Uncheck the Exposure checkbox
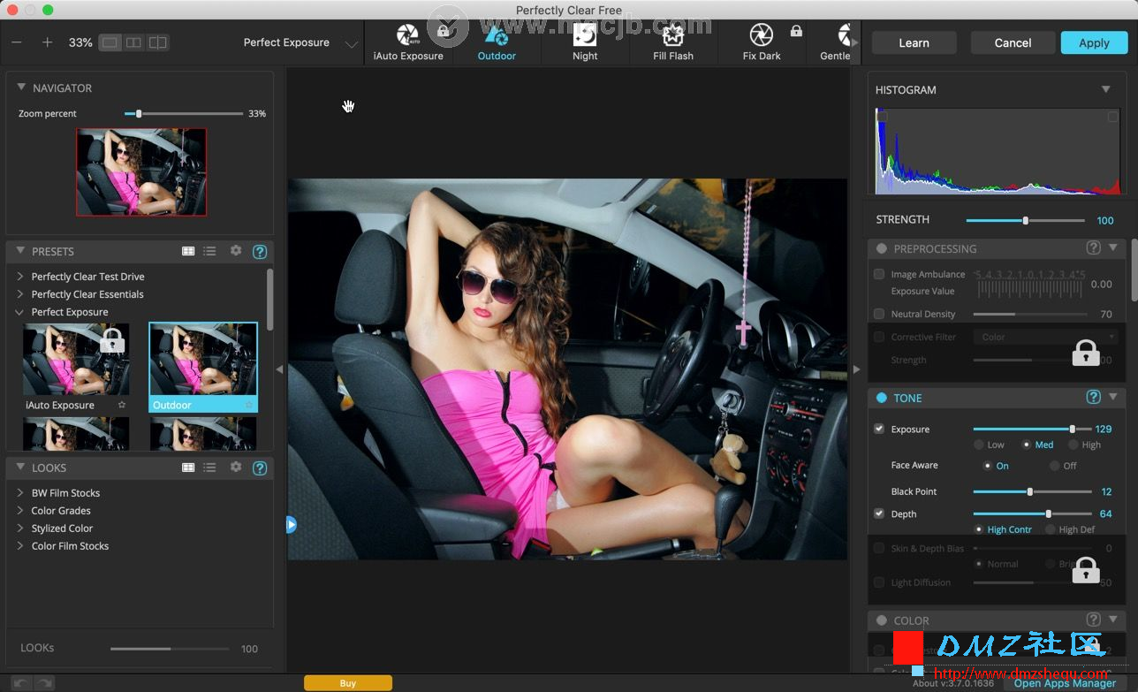Image resolution: width=1138 pixels, height=692 pixels. [x=879, y=429]
